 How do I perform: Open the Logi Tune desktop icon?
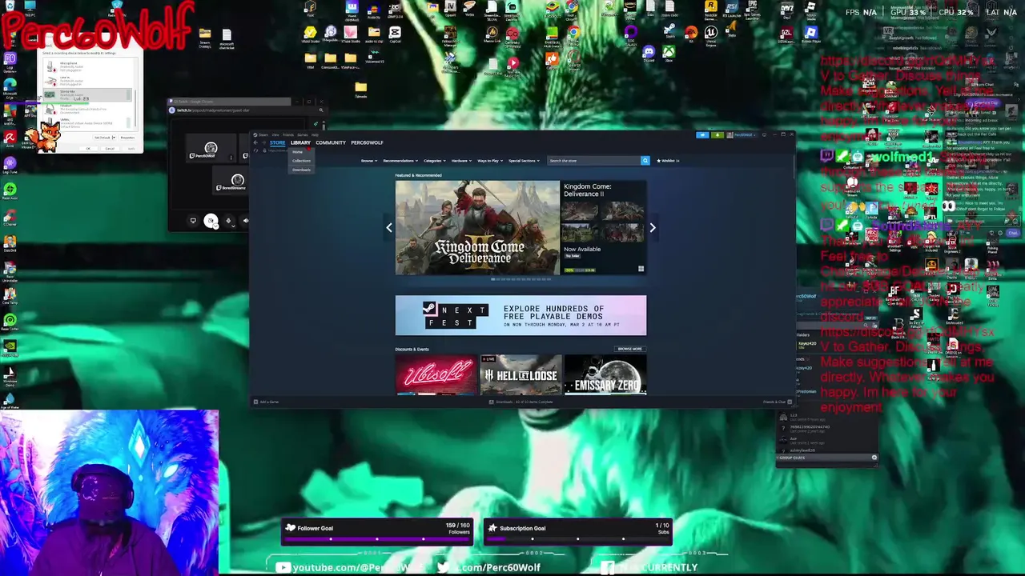point(10,166)
